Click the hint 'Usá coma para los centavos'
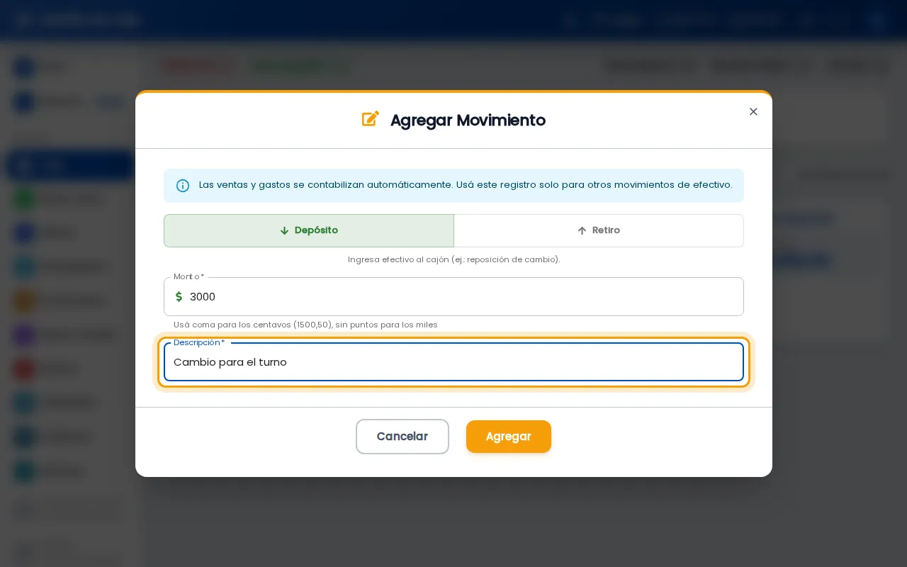907x567 pixels. [x=305, y=325]
